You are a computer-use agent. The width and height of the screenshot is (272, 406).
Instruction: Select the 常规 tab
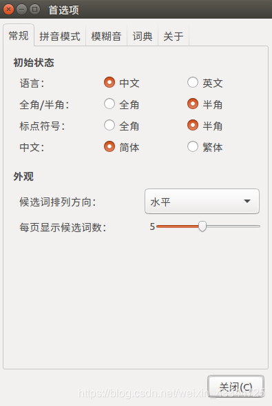19,35
